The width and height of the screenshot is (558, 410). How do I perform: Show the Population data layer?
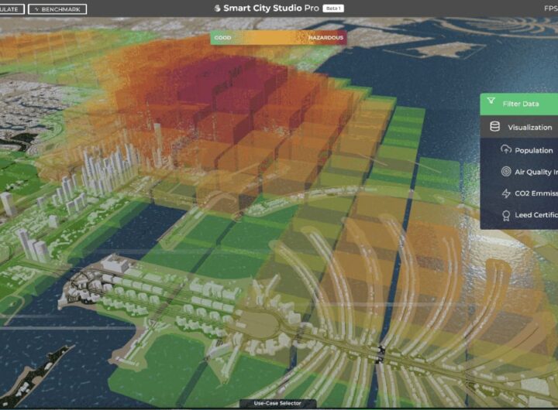coord(528,150)
